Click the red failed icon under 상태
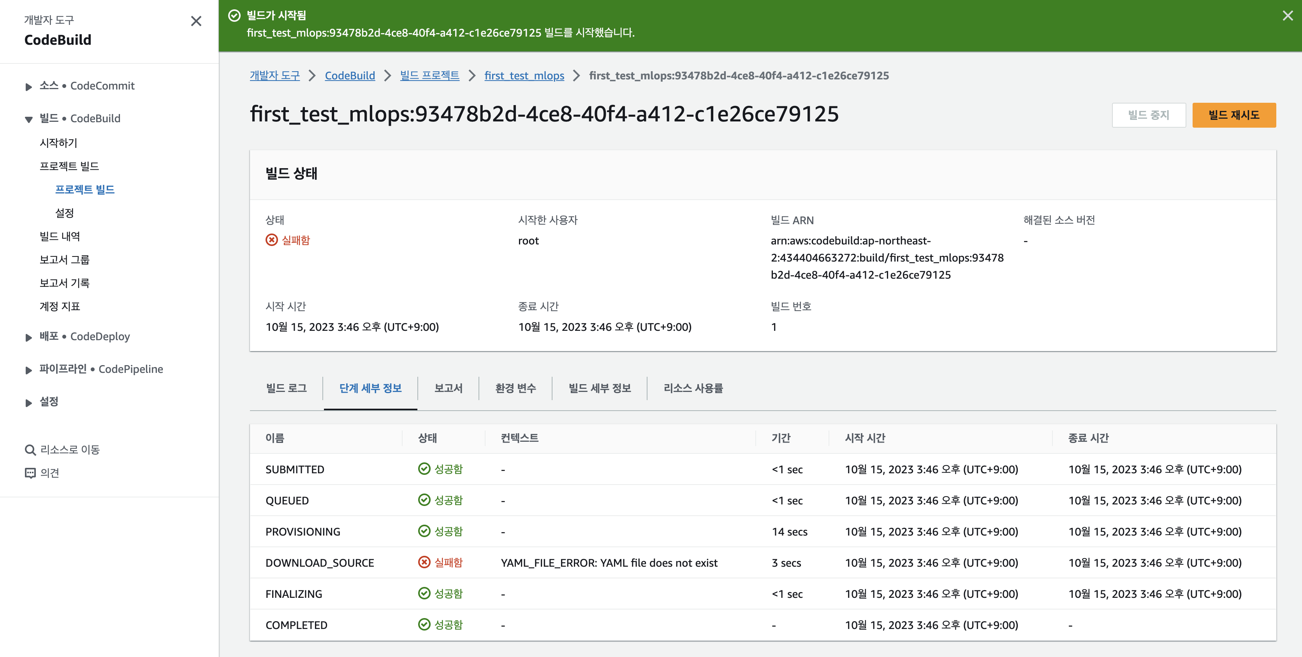Viewport: 1302px width, 657px height. click(271, 240)
